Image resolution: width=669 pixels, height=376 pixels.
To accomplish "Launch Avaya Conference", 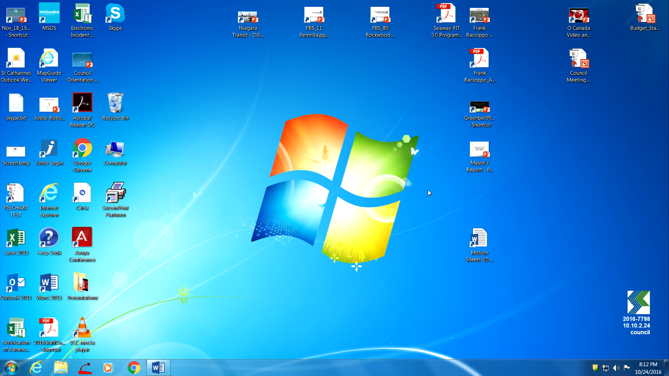I will [82, 245].
